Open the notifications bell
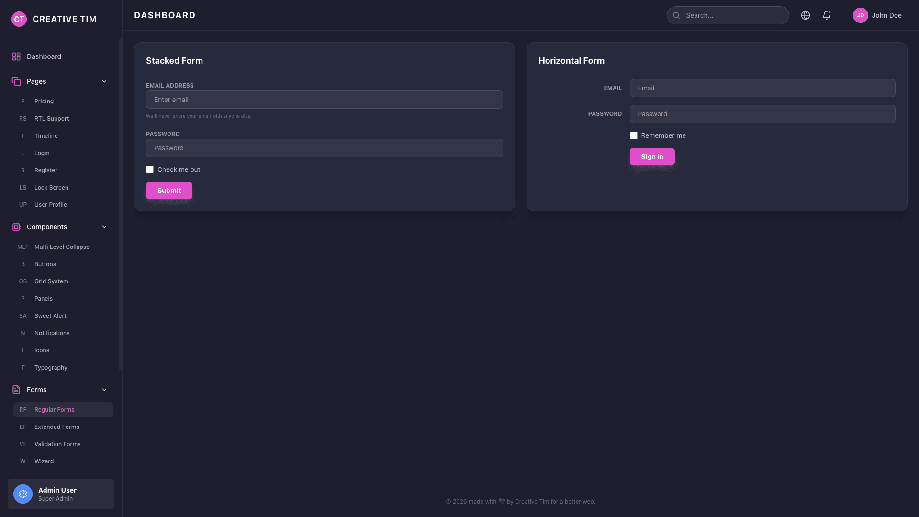Image resolution: width=919 pixels, height=517 pixels. [827, 15]
